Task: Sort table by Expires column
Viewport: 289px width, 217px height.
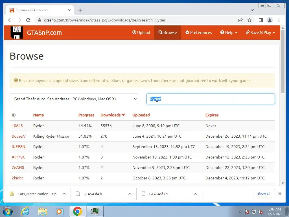Action: pos(212,115)
